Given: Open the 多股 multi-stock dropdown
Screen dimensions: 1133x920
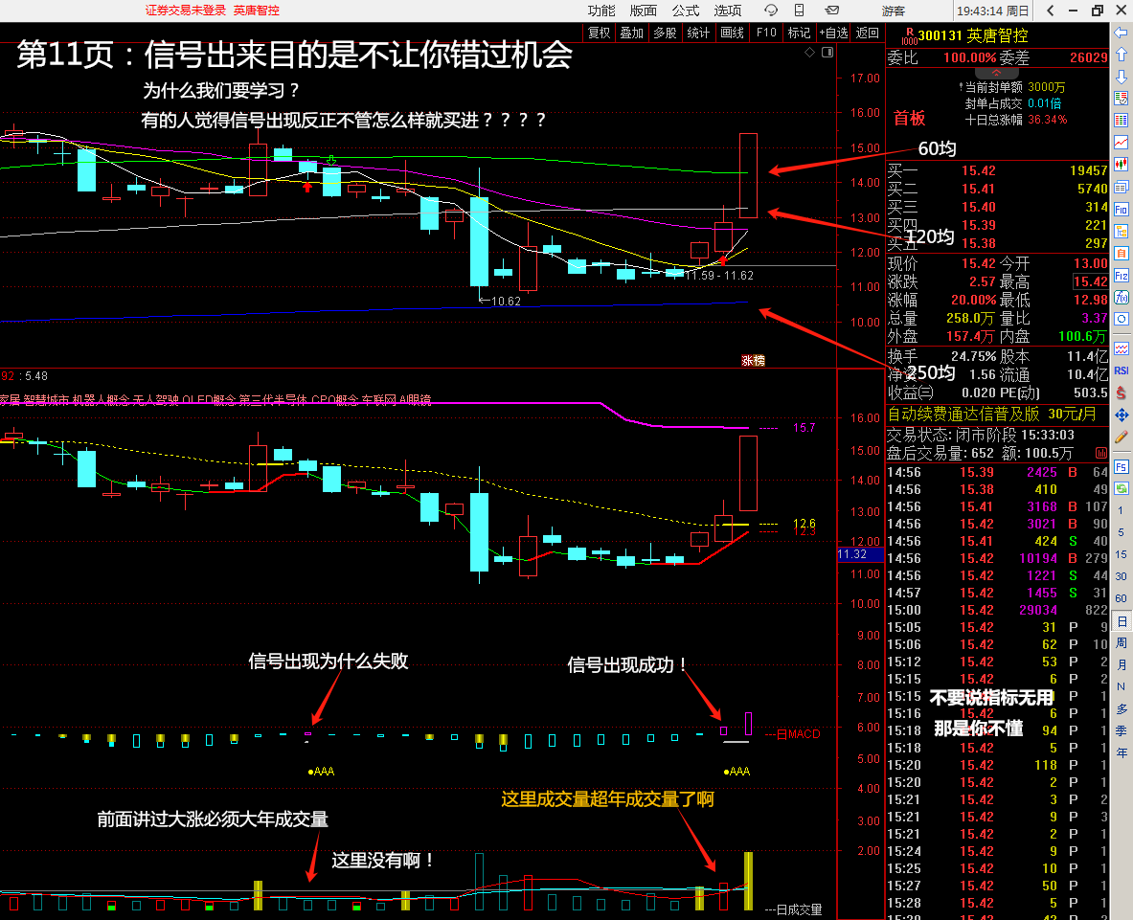Looking at the screenshot, I should [665, 33].
